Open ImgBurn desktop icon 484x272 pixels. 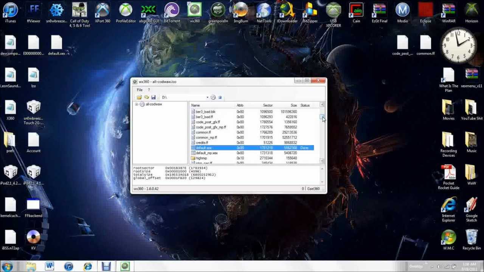[241, 13]
